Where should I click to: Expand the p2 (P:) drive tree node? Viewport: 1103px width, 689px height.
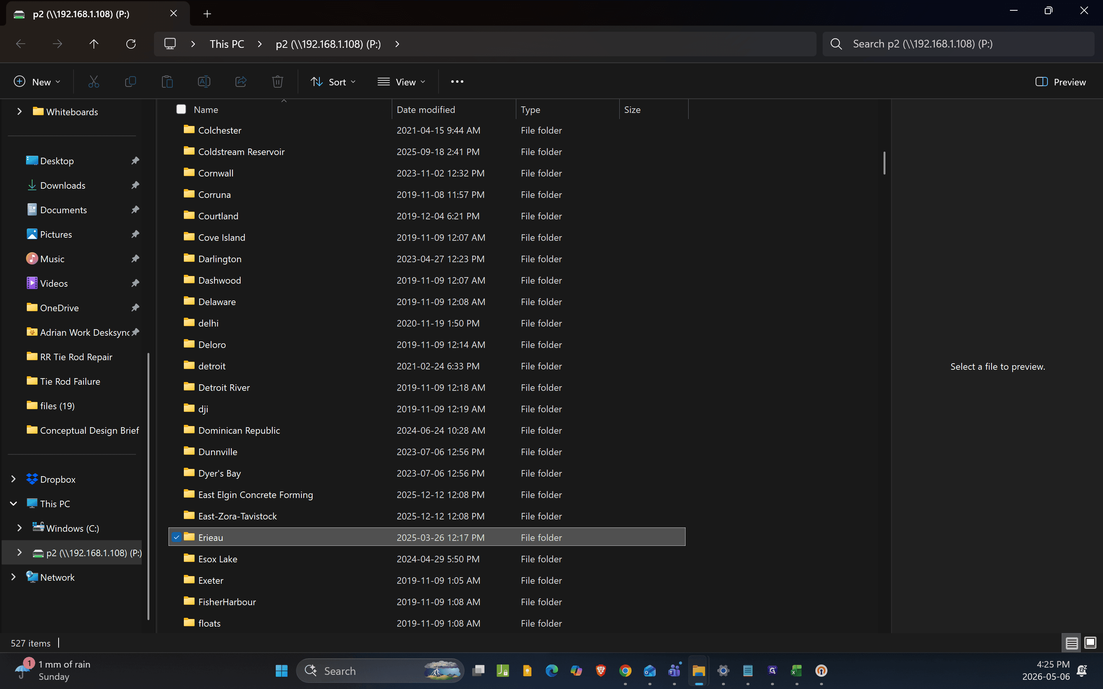[19, 553]
